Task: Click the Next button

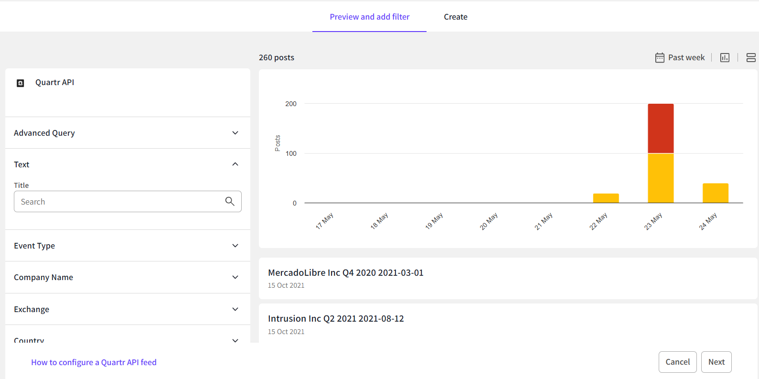Action: pyautogui.click(x=716, y=362)
